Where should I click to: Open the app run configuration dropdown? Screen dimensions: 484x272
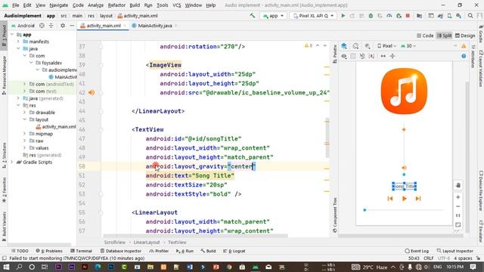pyautogui.click(x=273, y=16)
